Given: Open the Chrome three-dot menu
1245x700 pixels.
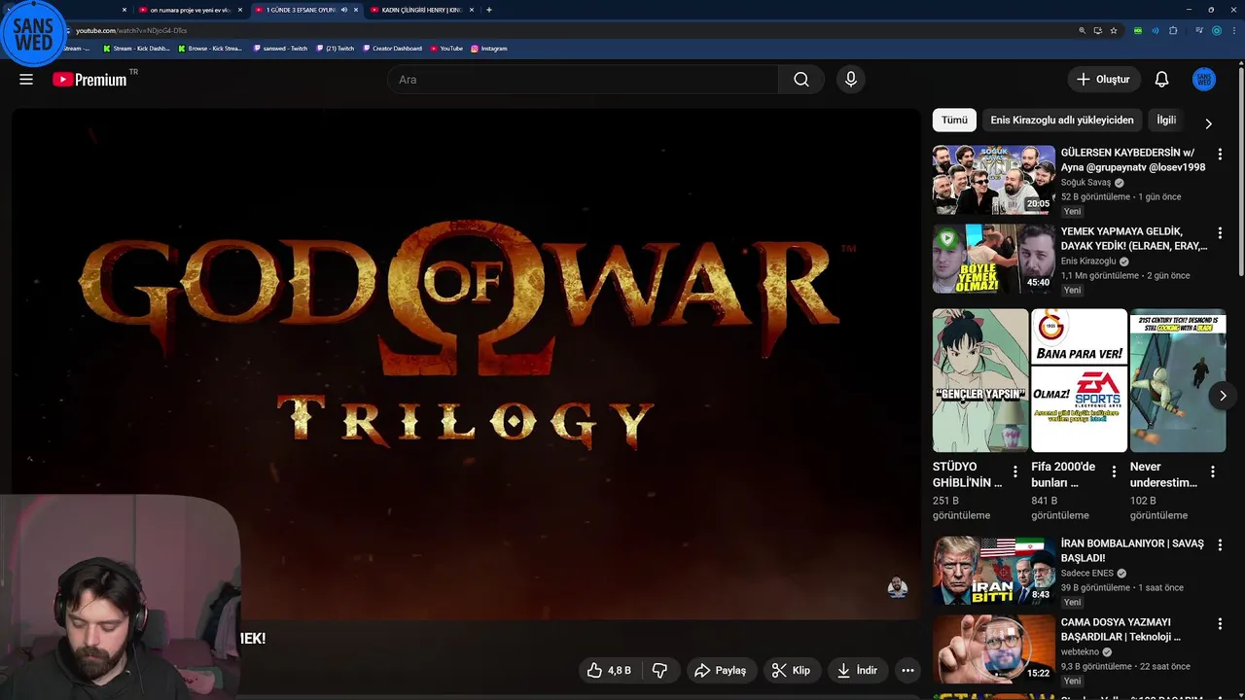Looking at the screenshot, I should pos(1233,30).
